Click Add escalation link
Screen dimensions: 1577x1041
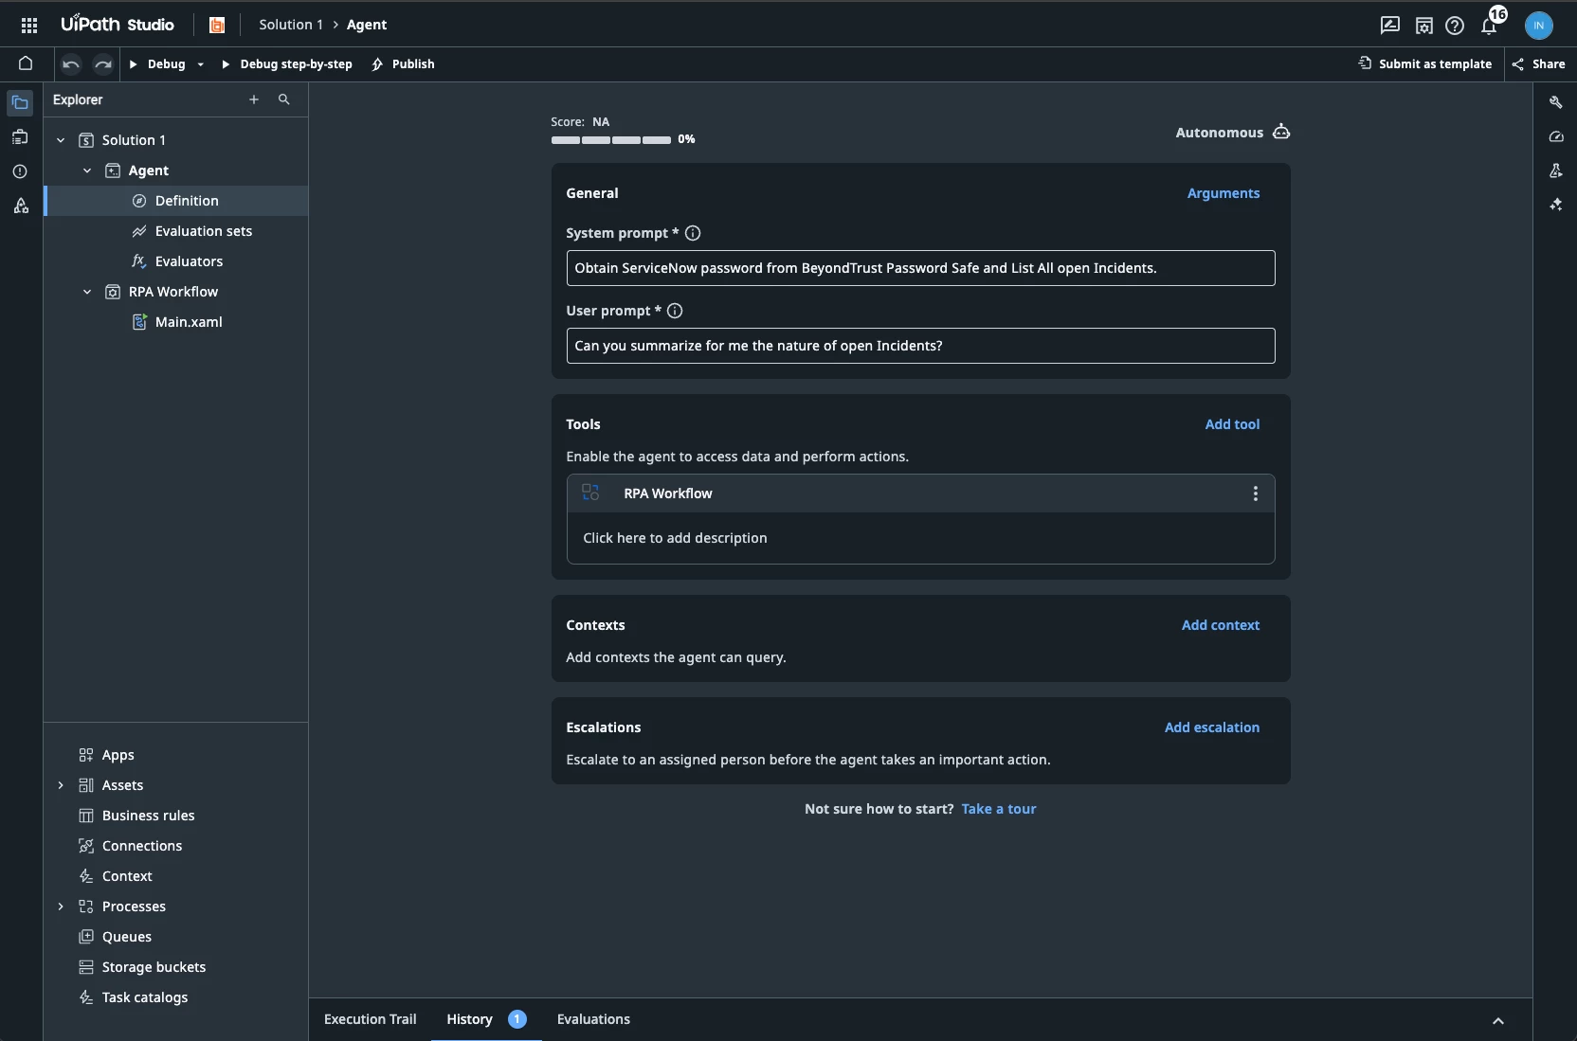pos(1212,727)
